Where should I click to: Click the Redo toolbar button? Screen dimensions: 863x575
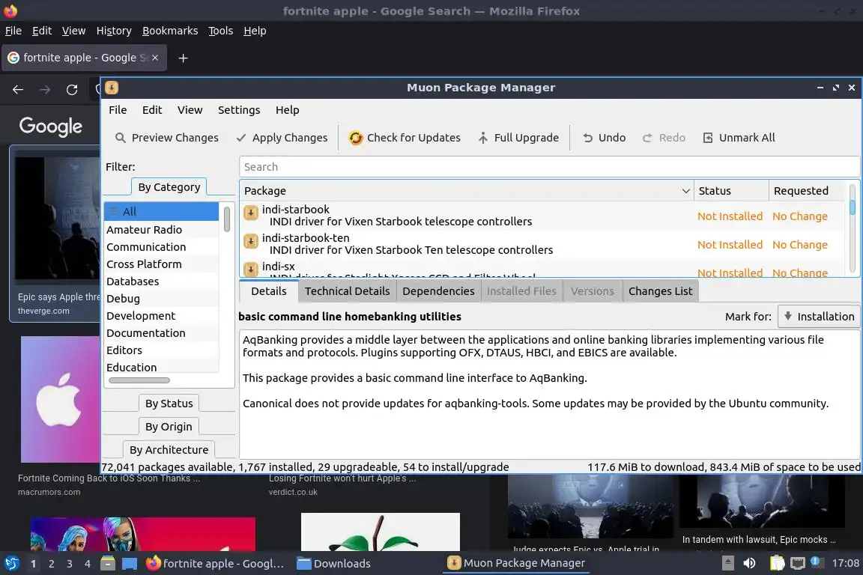coord(664,138)
